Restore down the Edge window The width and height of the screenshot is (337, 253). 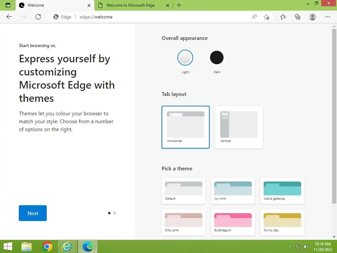[317, 3]
